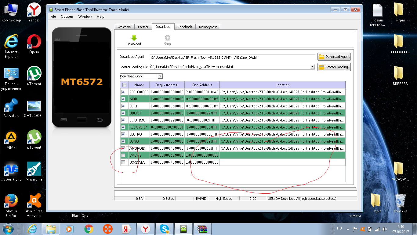Open the Scatter-loading File path dropdown
Viewport: 417px width, 235px height.
[x=312, y=67]
